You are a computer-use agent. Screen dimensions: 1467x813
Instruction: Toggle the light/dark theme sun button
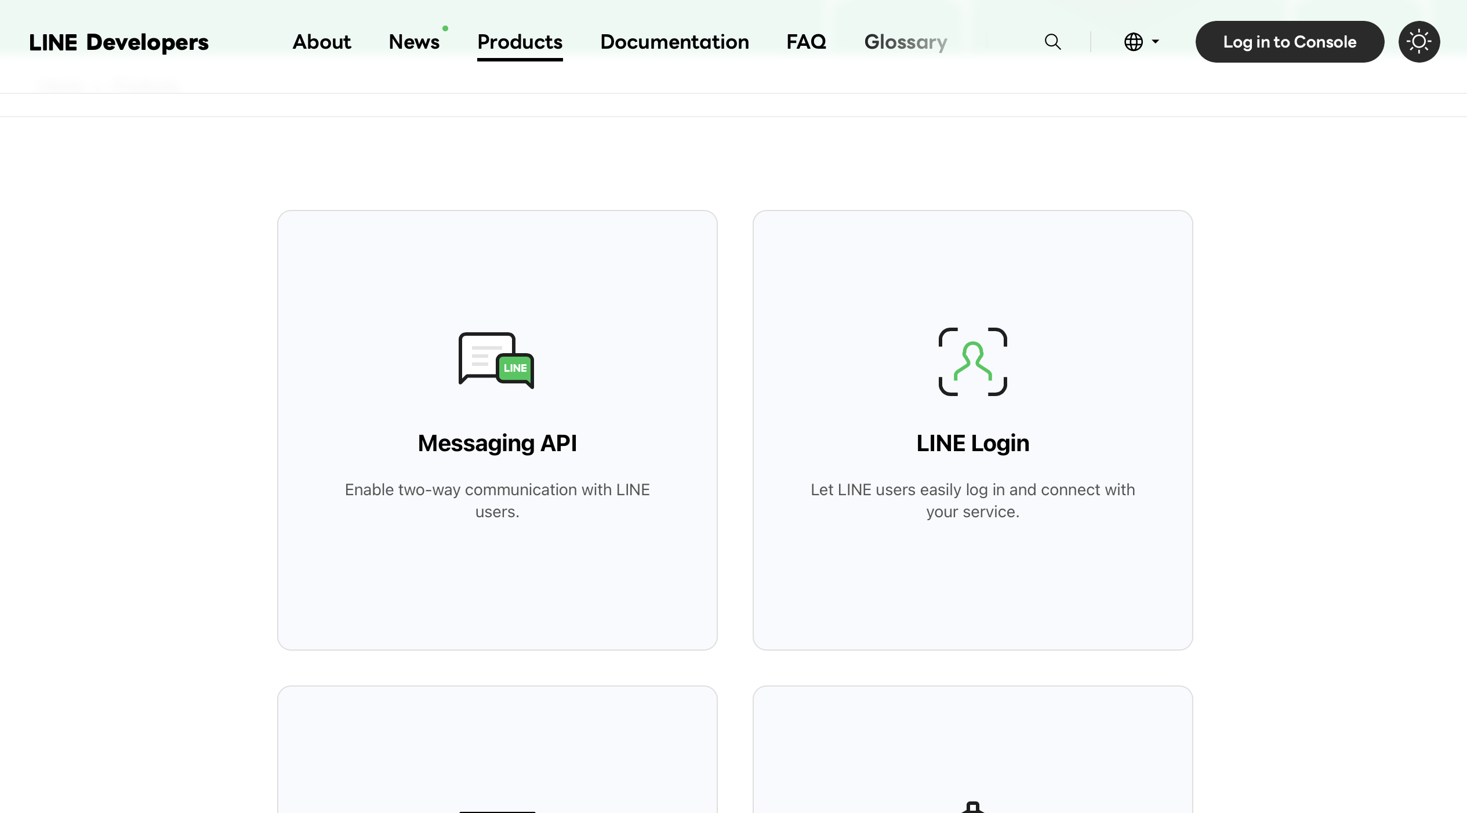pyautogui.click(x=1418, y=42)
